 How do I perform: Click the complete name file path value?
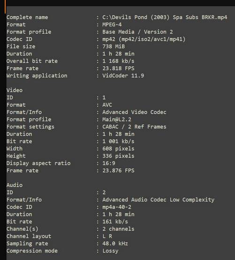point(165,17)
